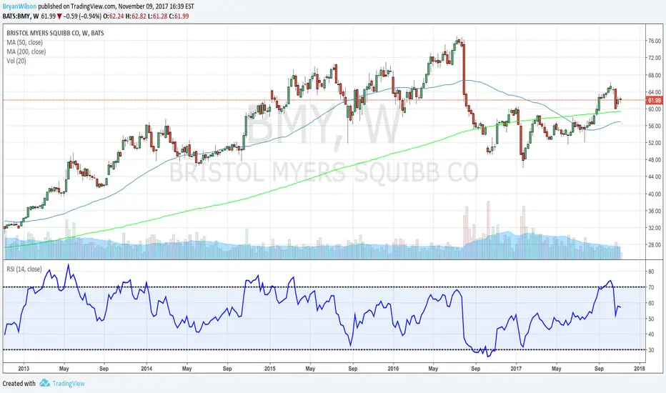Select the MA (50, close) indicator label
Screen dimensions: 666x393
(24, 42)
